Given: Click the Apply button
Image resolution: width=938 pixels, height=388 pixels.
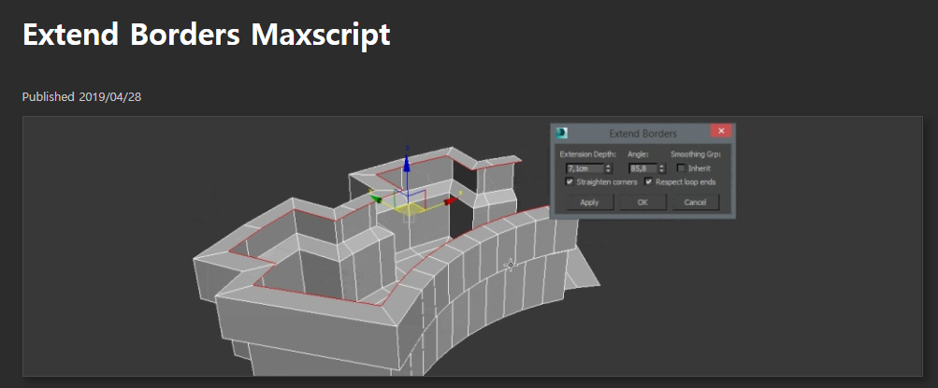Looking at the screenshot, I should click(x=589, y=202).
